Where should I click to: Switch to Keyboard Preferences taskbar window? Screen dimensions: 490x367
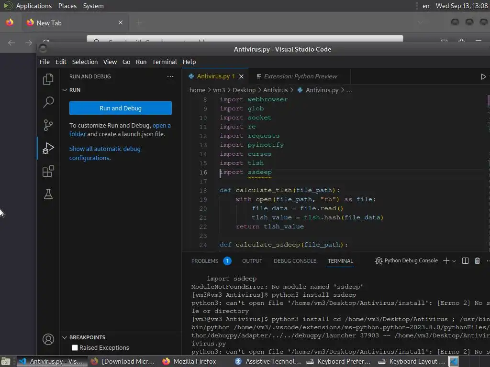tap(339, 361)
